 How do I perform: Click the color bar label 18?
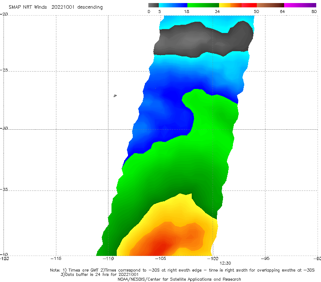187,11
